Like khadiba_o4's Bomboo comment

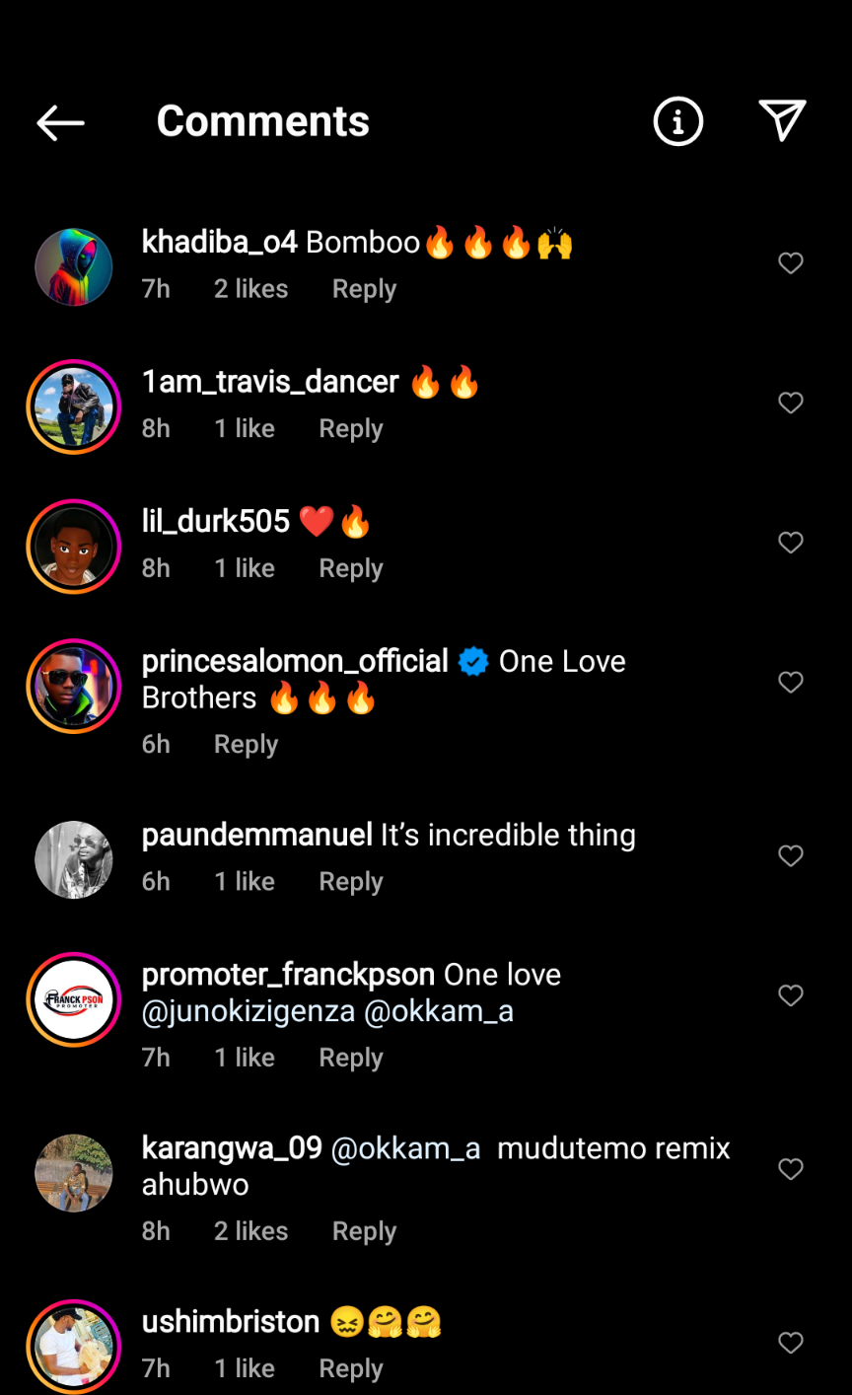pos(791,263)
